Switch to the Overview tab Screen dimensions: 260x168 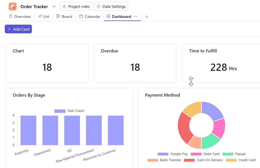(20, 17)
